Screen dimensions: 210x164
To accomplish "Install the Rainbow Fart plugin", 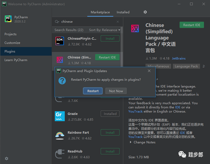I will tap(110, 133).
